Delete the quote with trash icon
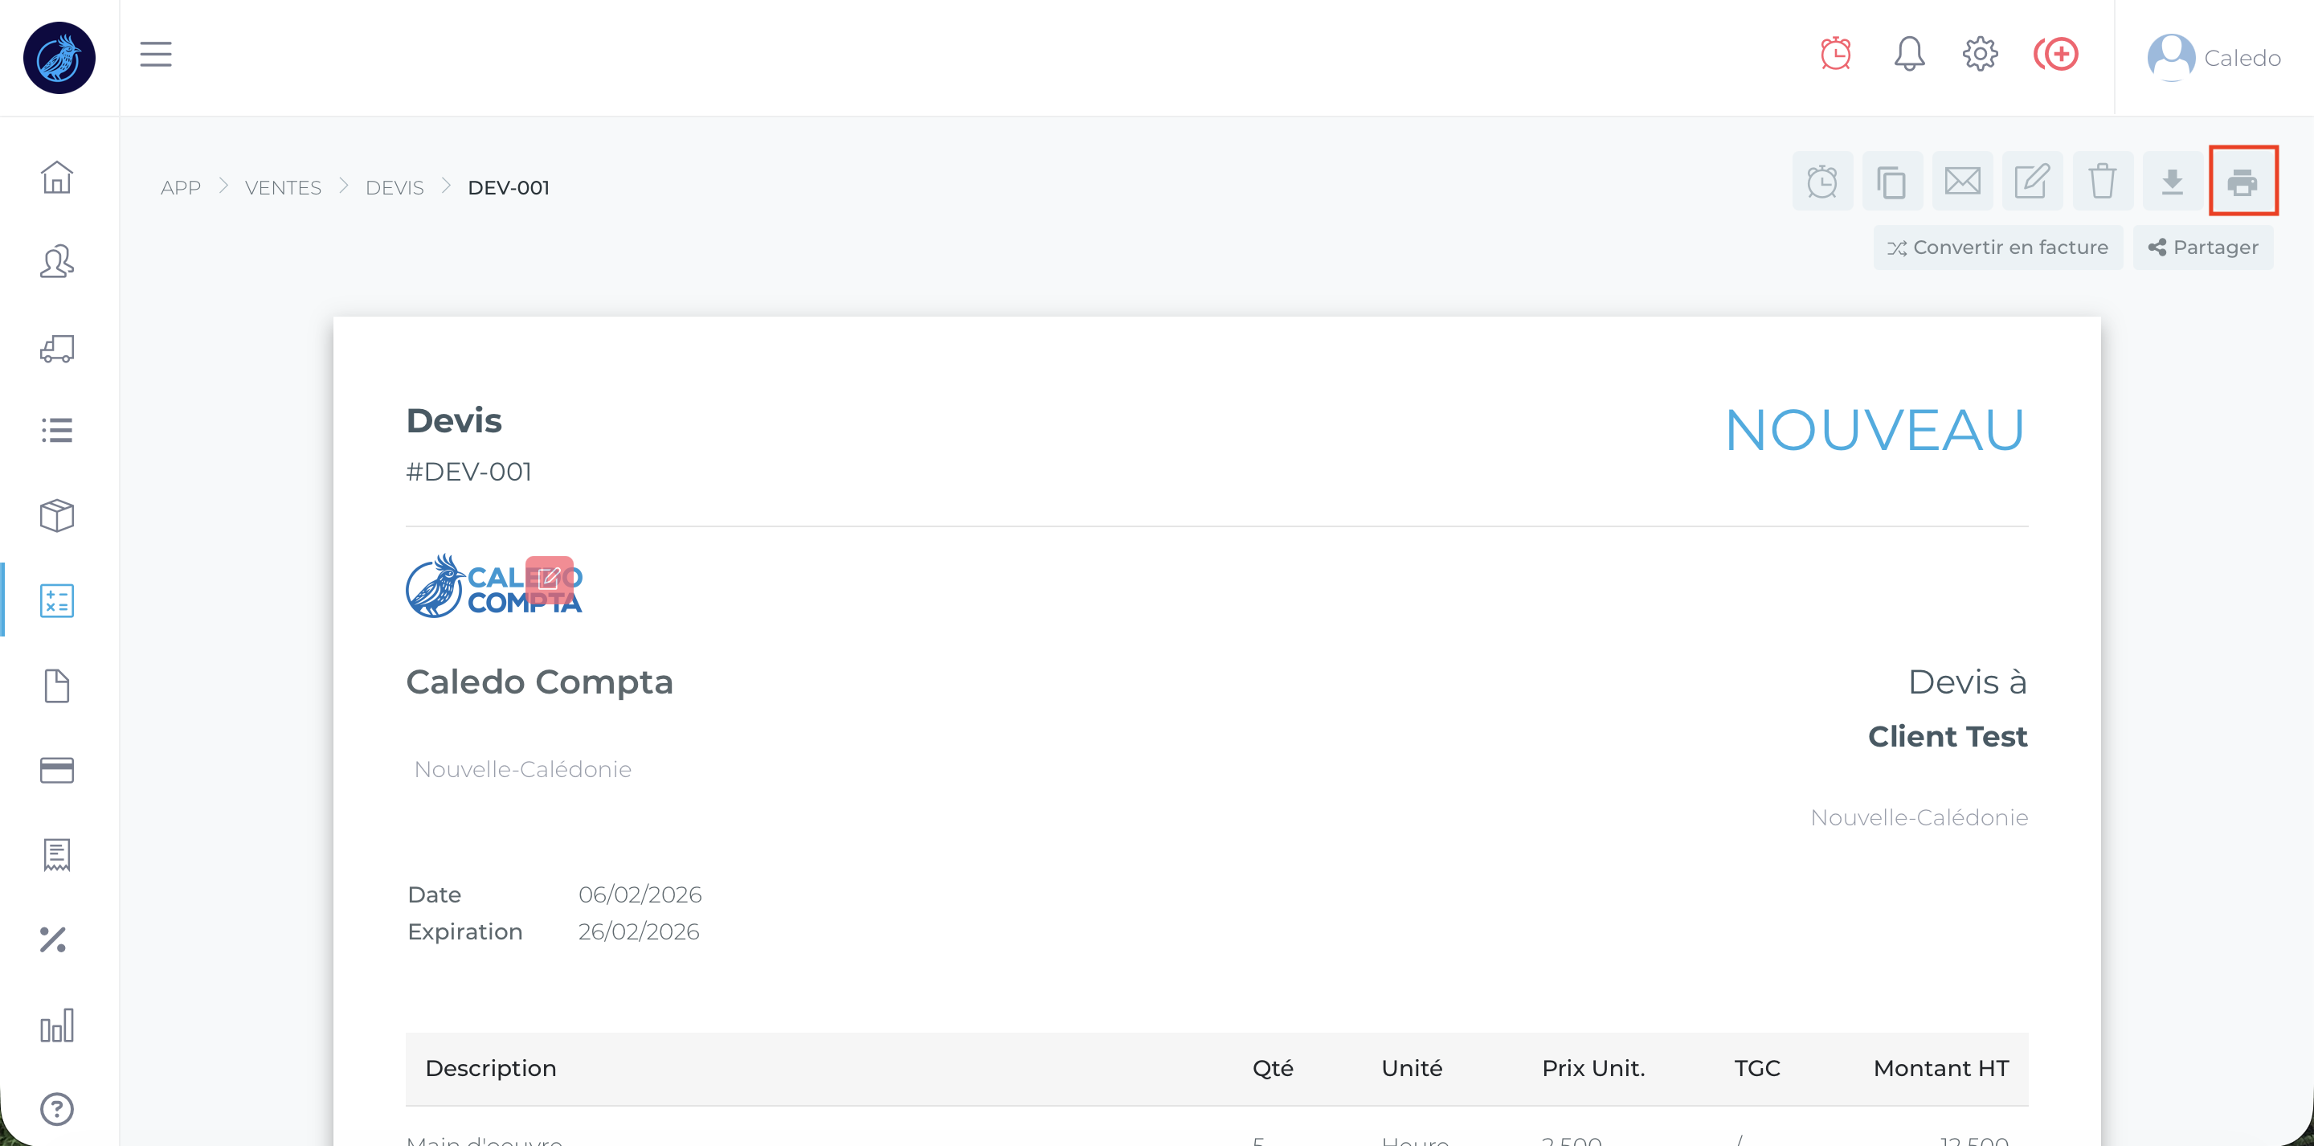Image resolution: width=2314 pixels, height=1146 pixels. [x=2102, y=182]
